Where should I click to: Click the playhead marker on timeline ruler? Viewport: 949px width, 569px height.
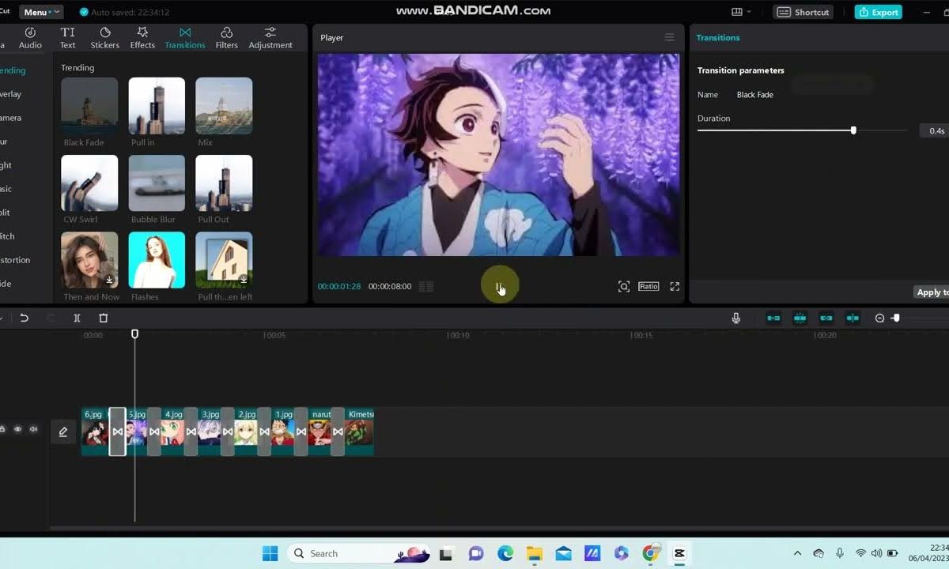[134, 334]
